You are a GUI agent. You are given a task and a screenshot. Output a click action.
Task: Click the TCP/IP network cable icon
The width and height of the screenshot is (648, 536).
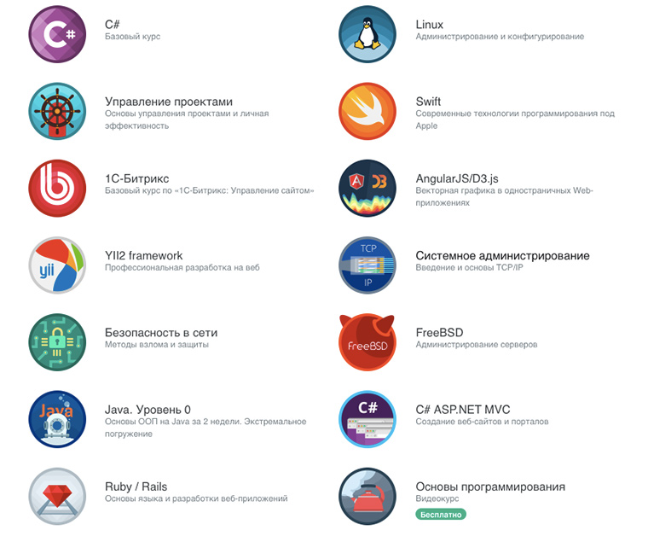(367, 265)
